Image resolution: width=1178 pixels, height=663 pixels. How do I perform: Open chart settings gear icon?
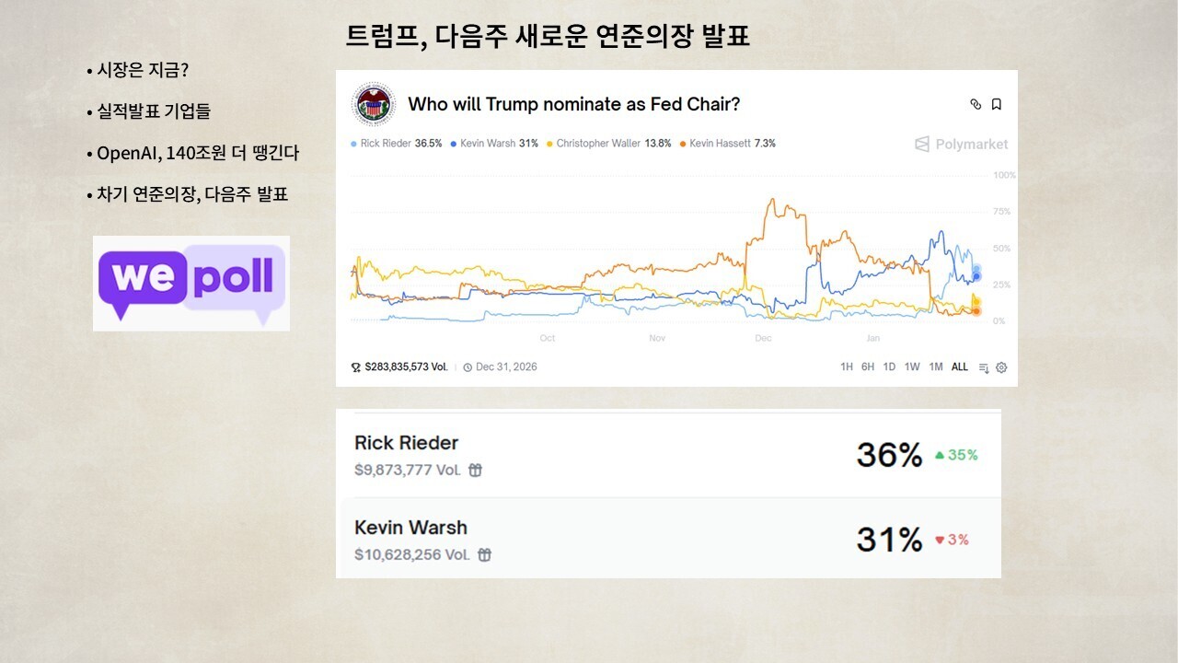tap(1001, 367)
